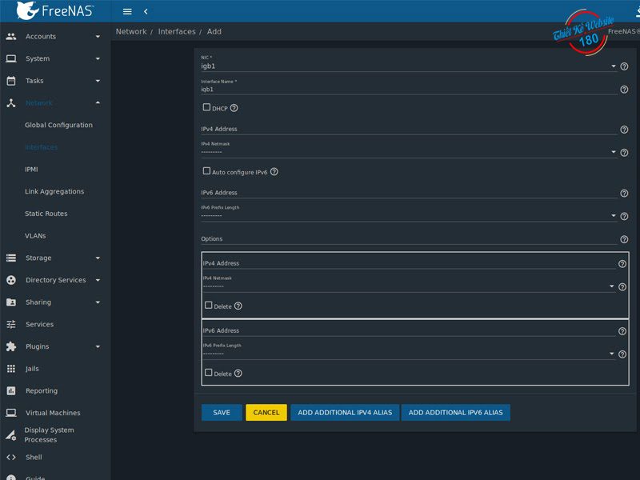Click help icon for Interface Name field

pyautogui.click(x=624, y=90)
